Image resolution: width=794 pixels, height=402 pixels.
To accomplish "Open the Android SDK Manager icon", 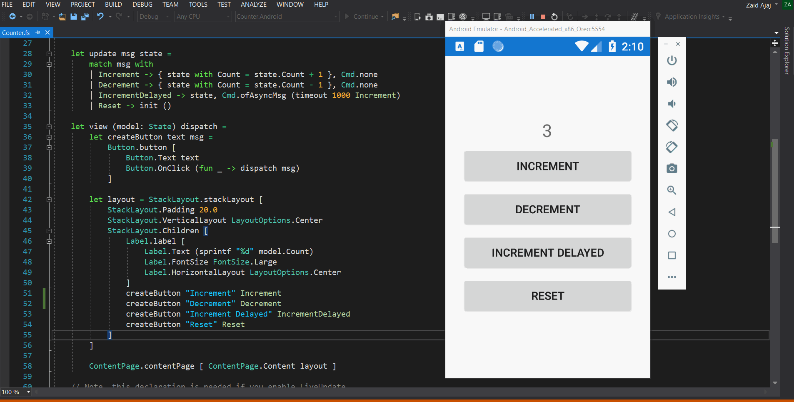I will point(429,17).
